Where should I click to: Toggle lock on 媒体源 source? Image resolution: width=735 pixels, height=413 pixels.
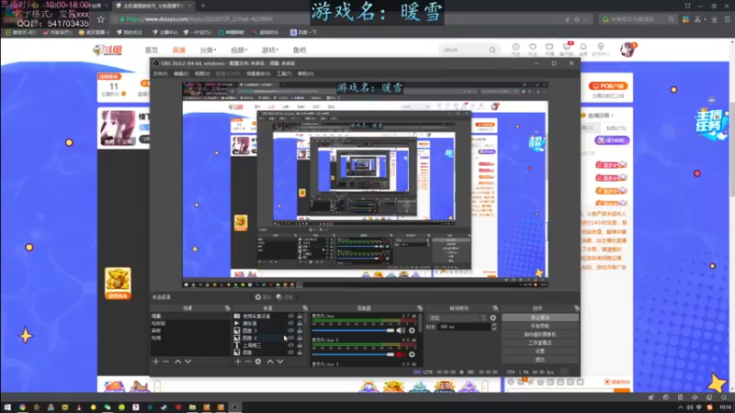pyautogui.click(x=300, y=323)
